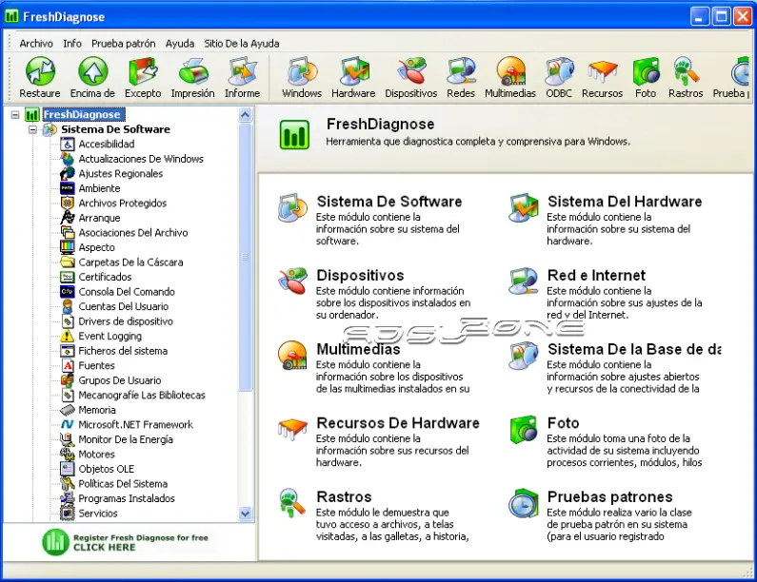
Task: Click the Recursos De Hardware heading link
Action: tap(398, 423)
